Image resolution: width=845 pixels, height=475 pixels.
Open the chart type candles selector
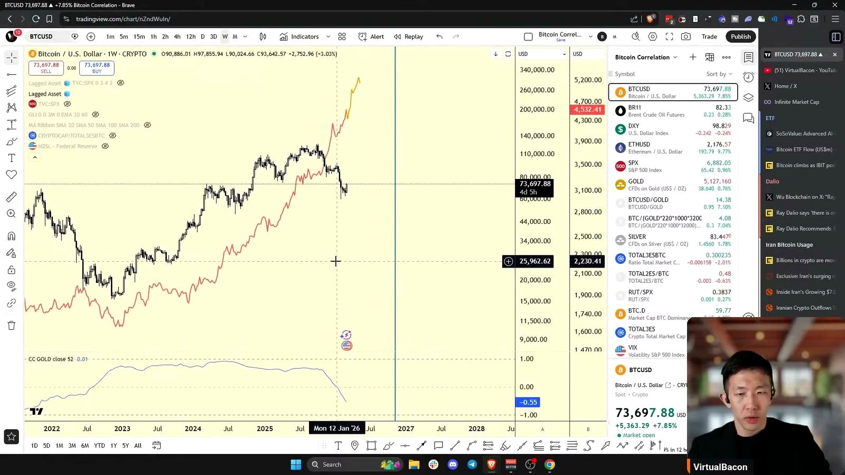click(263, 36)
